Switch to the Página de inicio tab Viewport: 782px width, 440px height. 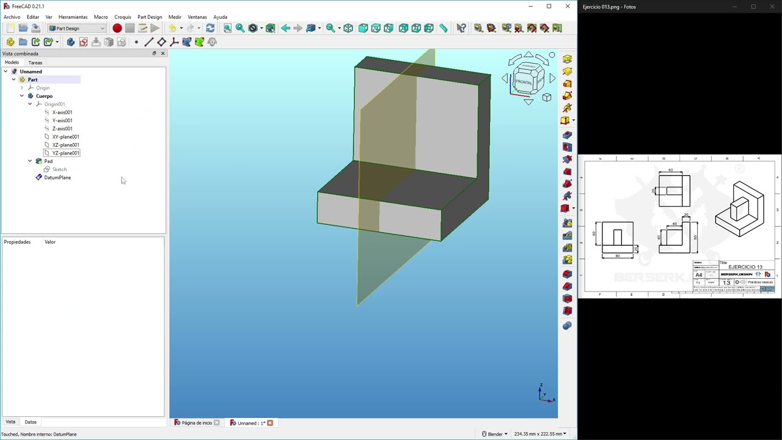point(197,423)
